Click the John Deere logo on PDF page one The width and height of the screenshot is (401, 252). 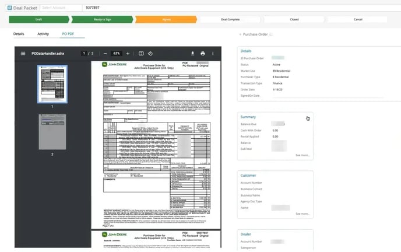114,65
